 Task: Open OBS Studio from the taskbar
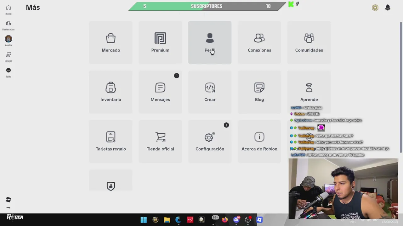(x=248, y=220)
